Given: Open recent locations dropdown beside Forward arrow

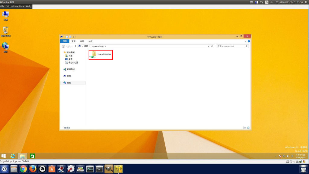Looking at the screenshot, I should pos(72,46).
